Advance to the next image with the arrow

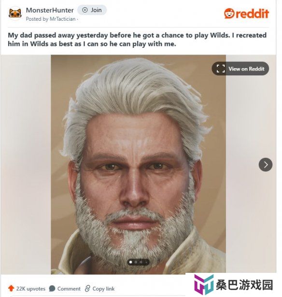click(x=266, y=165)
